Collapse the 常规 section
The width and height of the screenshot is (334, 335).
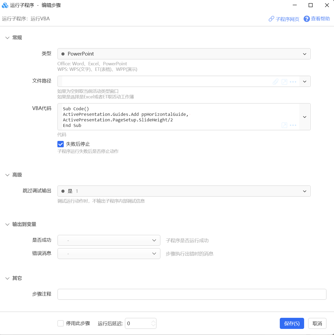pos(7,38)
